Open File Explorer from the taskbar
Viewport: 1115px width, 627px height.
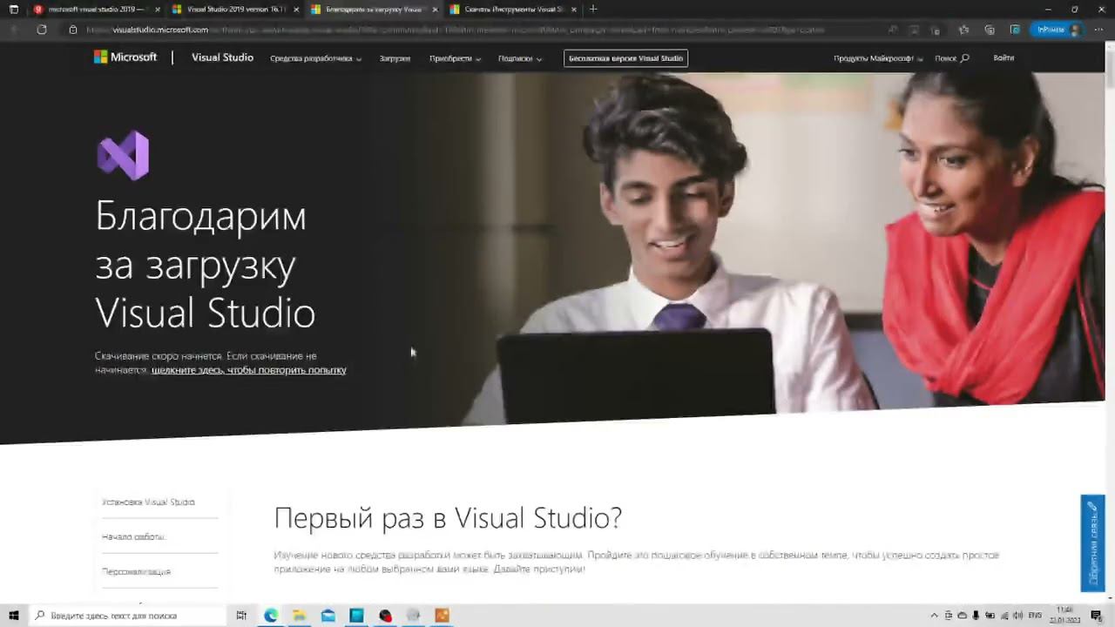(299, 616)
